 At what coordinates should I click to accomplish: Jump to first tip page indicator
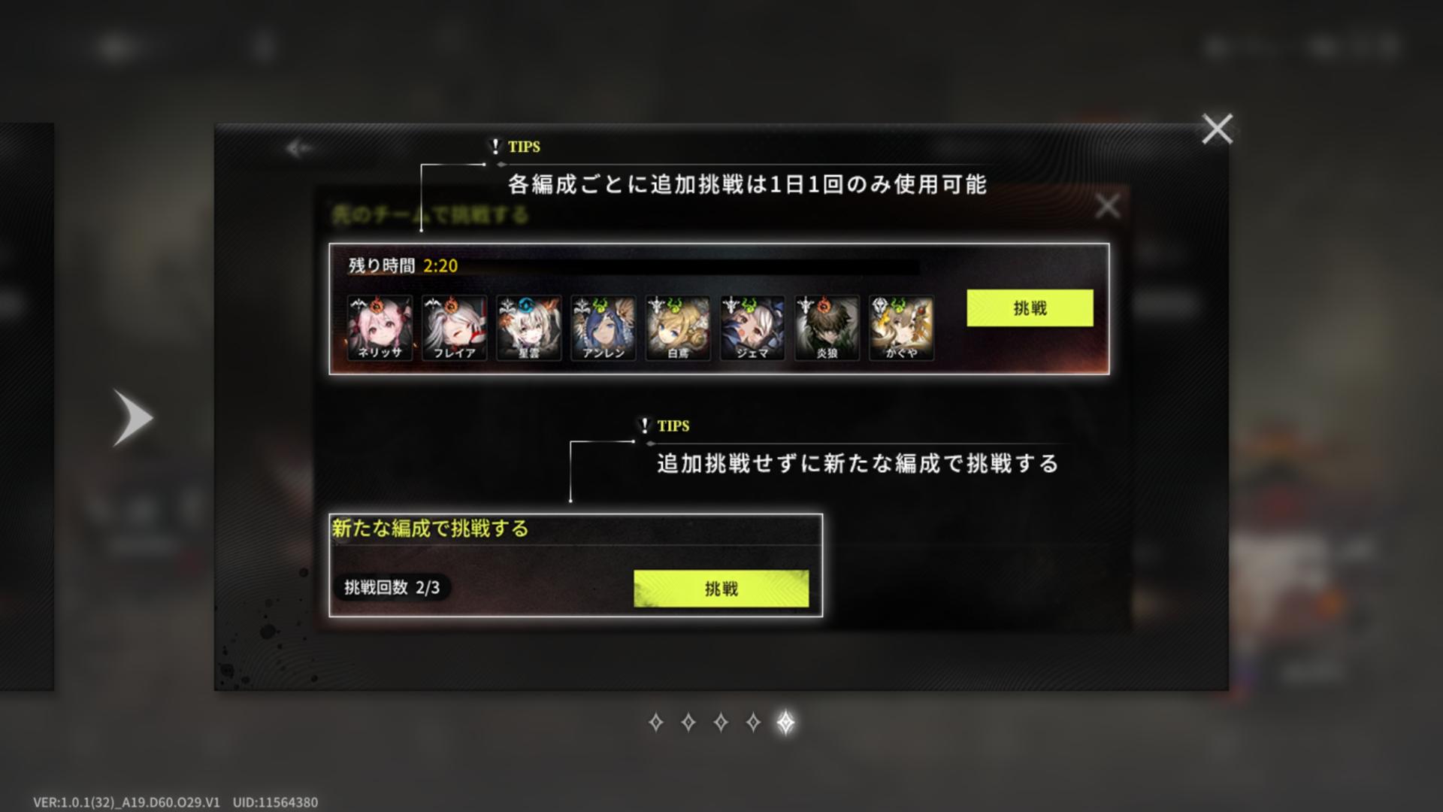[655, 723]
